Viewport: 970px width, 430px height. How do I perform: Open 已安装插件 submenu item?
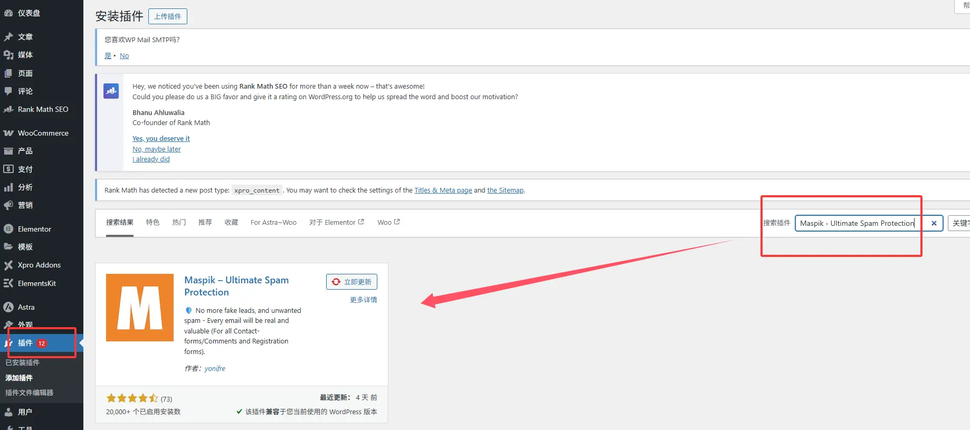[x=22, y=362]
